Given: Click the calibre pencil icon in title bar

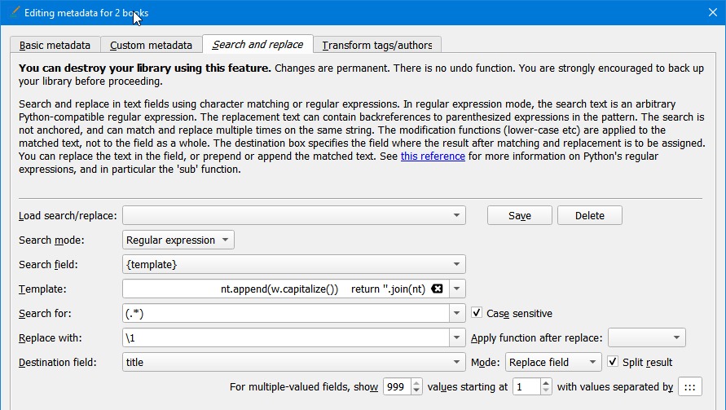Looking at the screenshot, I should (12, 13).
